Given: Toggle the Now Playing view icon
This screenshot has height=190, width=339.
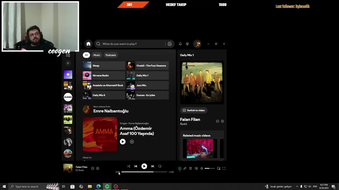Looking at the screenshot, I should (x=180, y=168).
